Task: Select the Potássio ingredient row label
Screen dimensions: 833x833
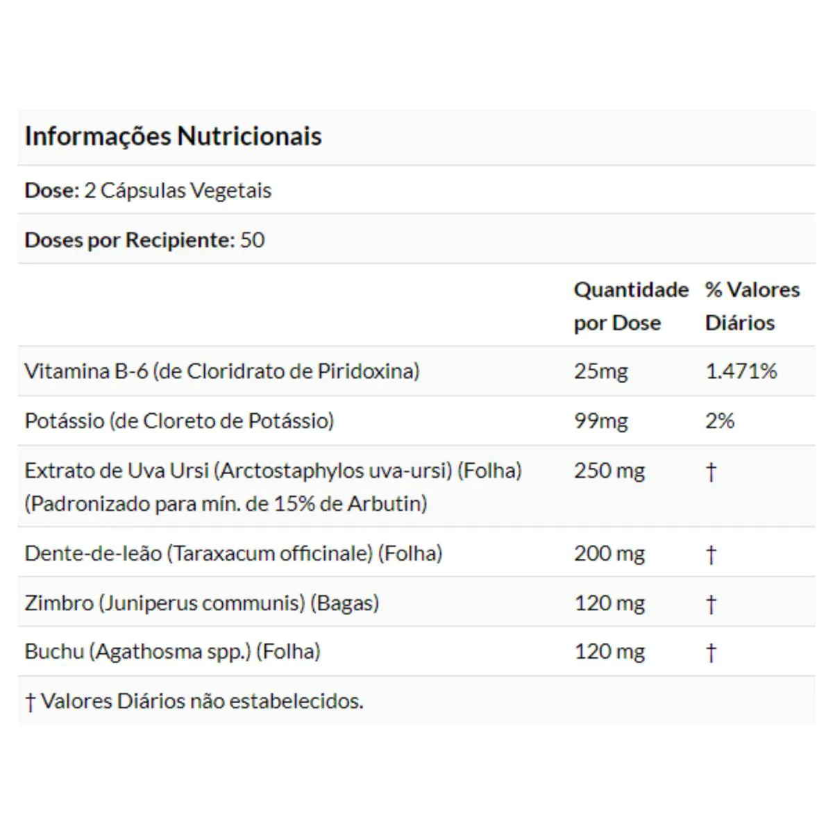Action: (179, 421)
